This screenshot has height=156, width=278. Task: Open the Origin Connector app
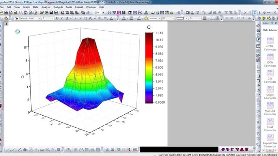(x=270, y=92)
